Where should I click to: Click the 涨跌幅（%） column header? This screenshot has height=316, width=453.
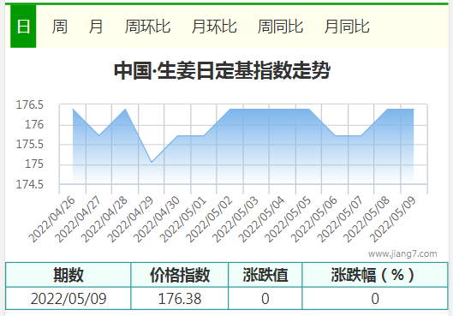coord(375,275)
